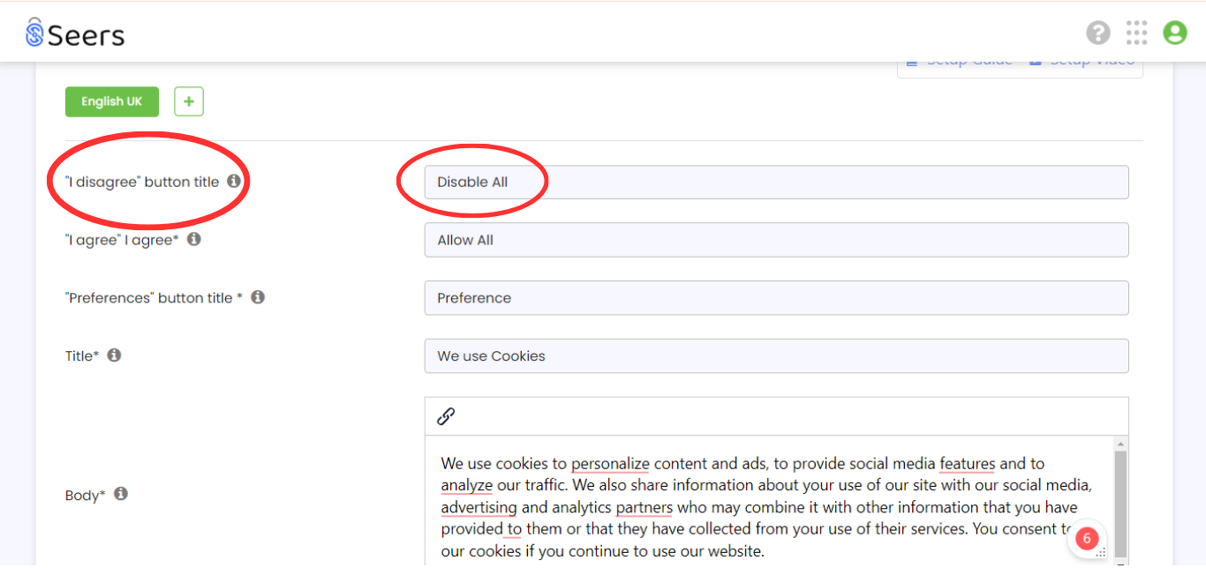Click the Allow All text field

(776, 240)
